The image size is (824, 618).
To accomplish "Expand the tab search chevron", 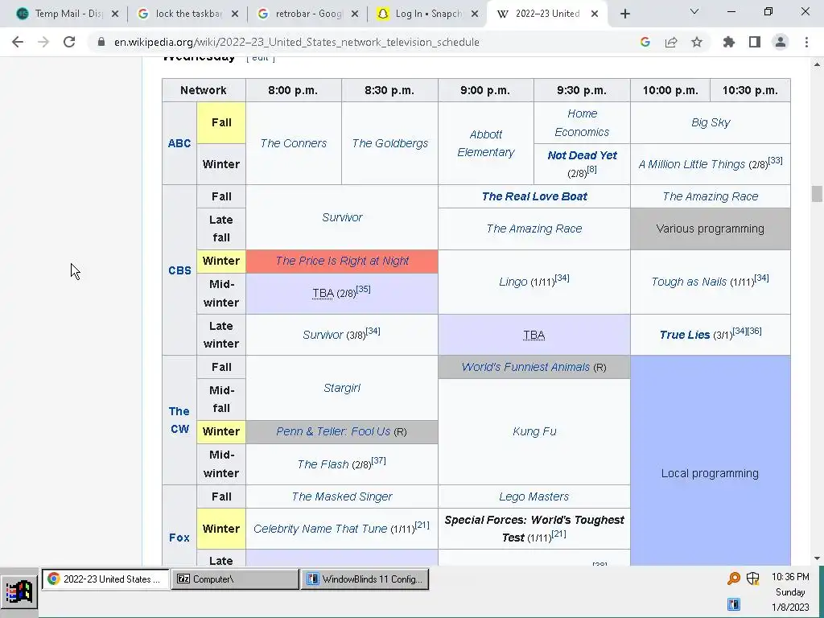I will 694,11.
